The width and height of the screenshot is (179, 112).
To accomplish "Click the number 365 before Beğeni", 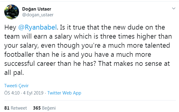I will tap(37, 108).
